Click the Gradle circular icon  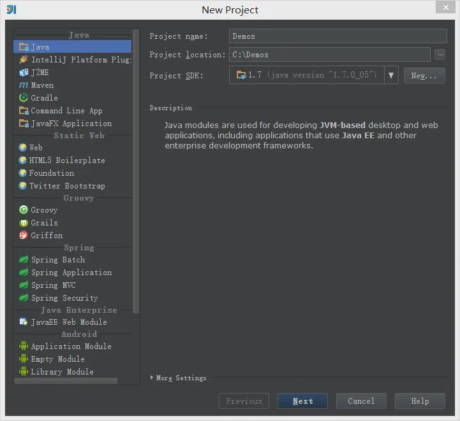coord(24,98)
